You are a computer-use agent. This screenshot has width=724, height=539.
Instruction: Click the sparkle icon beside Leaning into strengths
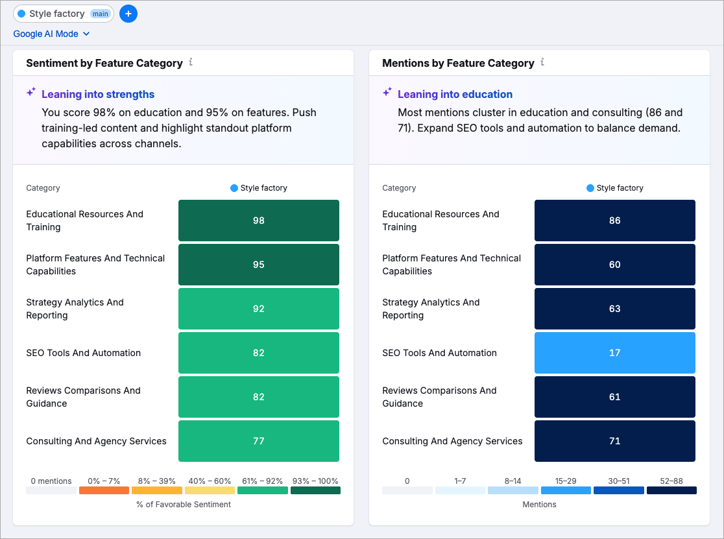click(30, 92)
